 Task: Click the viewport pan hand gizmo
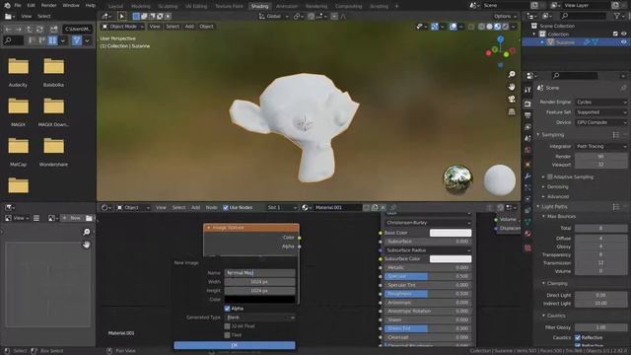pyautogui.click(x=512, y=87)
